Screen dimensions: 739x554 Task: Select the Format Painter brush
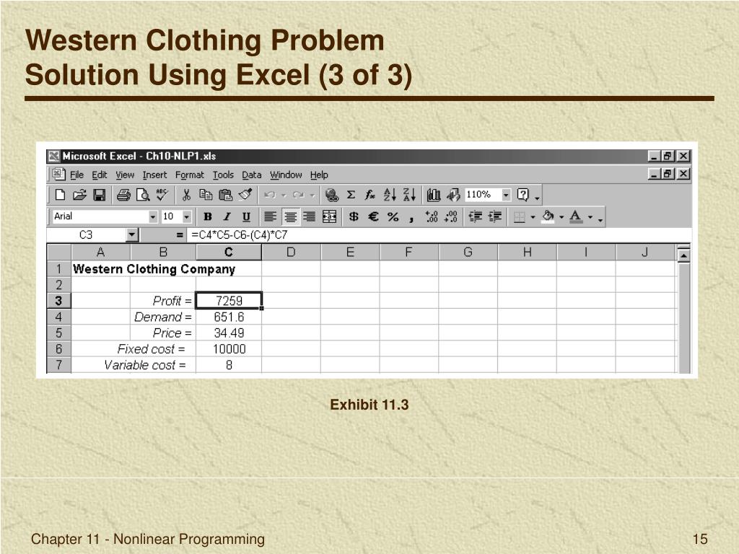(x=245, y=195)
